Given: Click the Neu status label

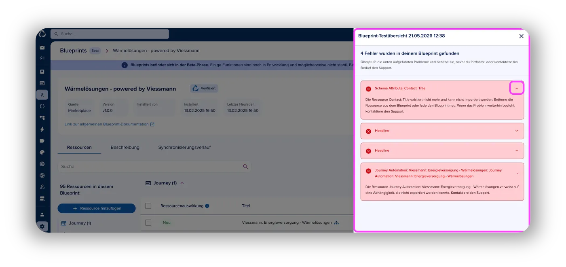Looking at the screenshot, I should coord(167,222).
